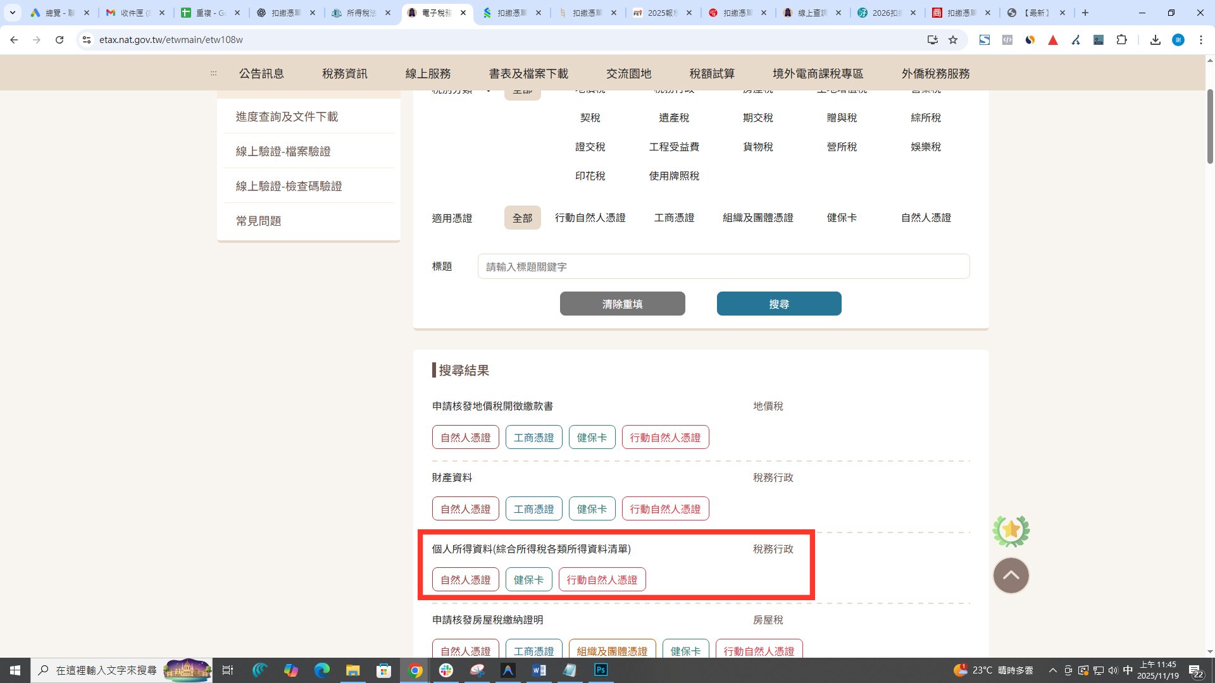Click the green star badge icon

1011,531
